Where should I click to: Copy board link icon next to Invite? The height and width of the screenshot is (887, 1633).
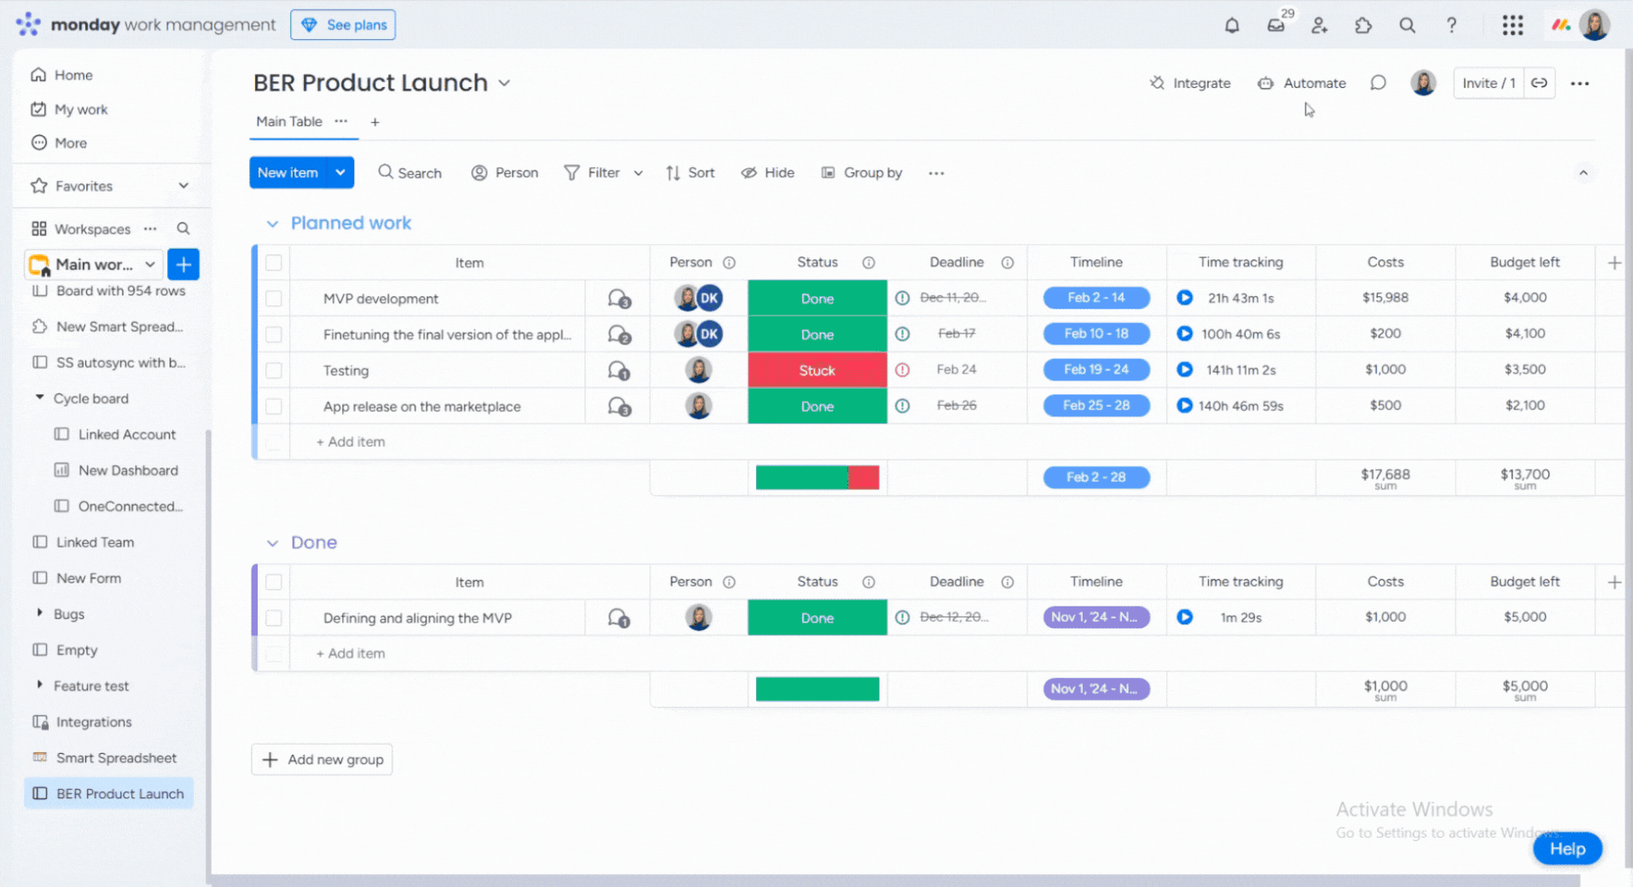point(1539,83)
